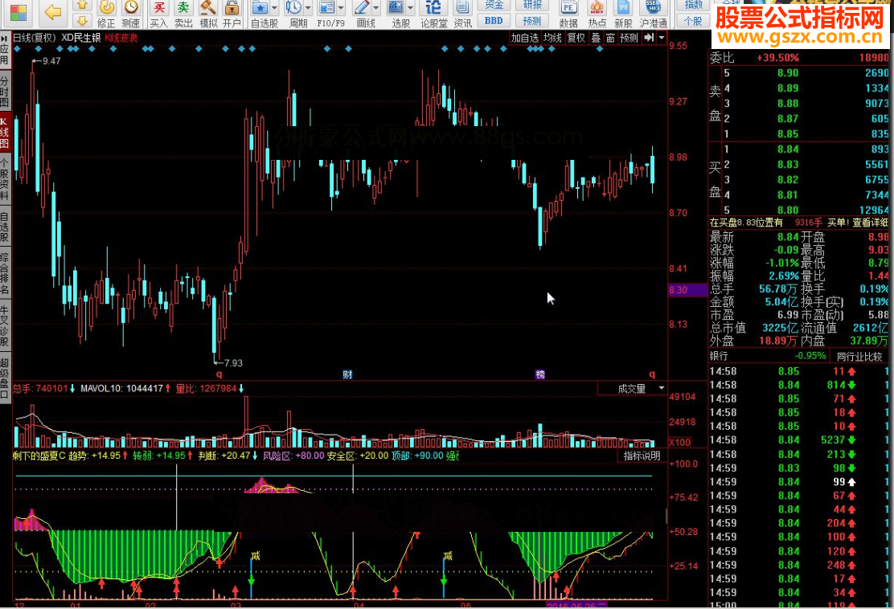
Task: Click the purple 榜 marker on chart
Action: [x=540, y=374]
